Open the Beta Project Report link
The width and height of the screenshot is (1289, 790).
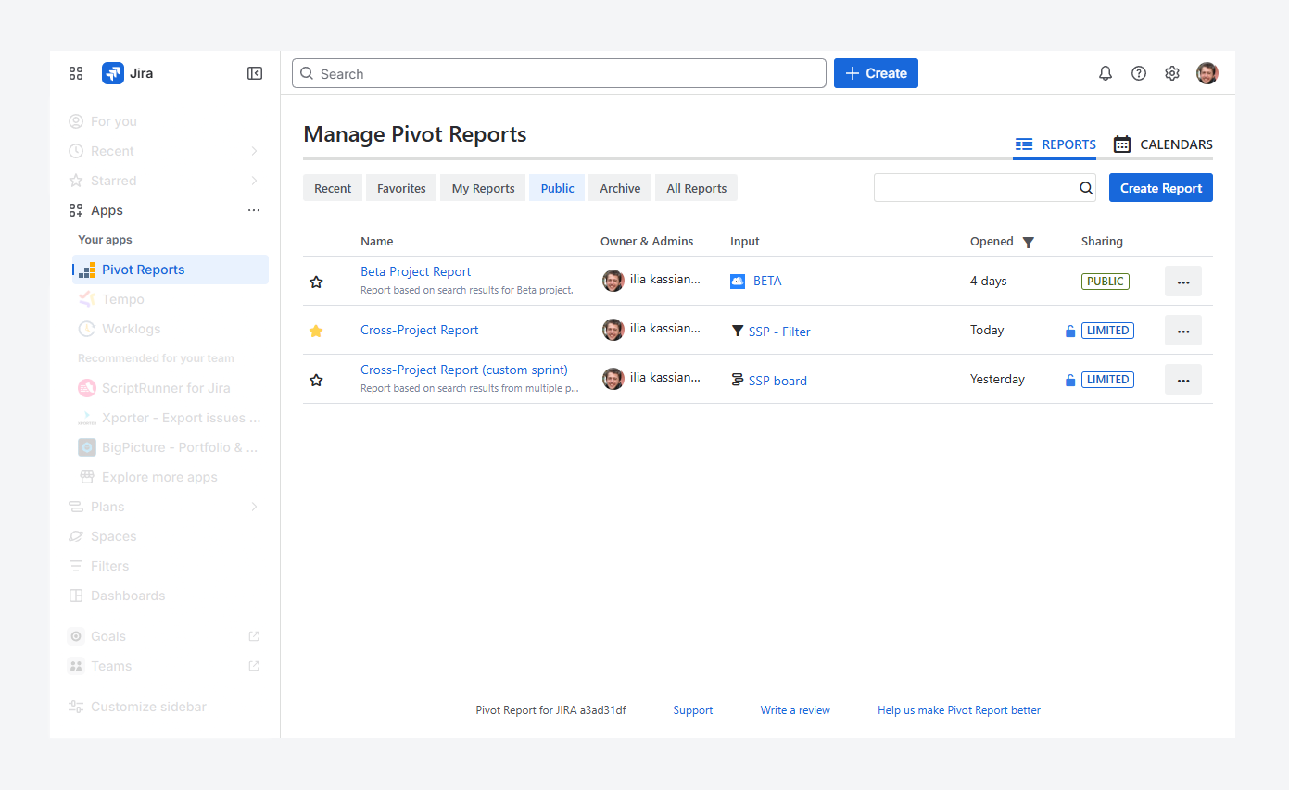pyautogui.click(x=415, y=271)
